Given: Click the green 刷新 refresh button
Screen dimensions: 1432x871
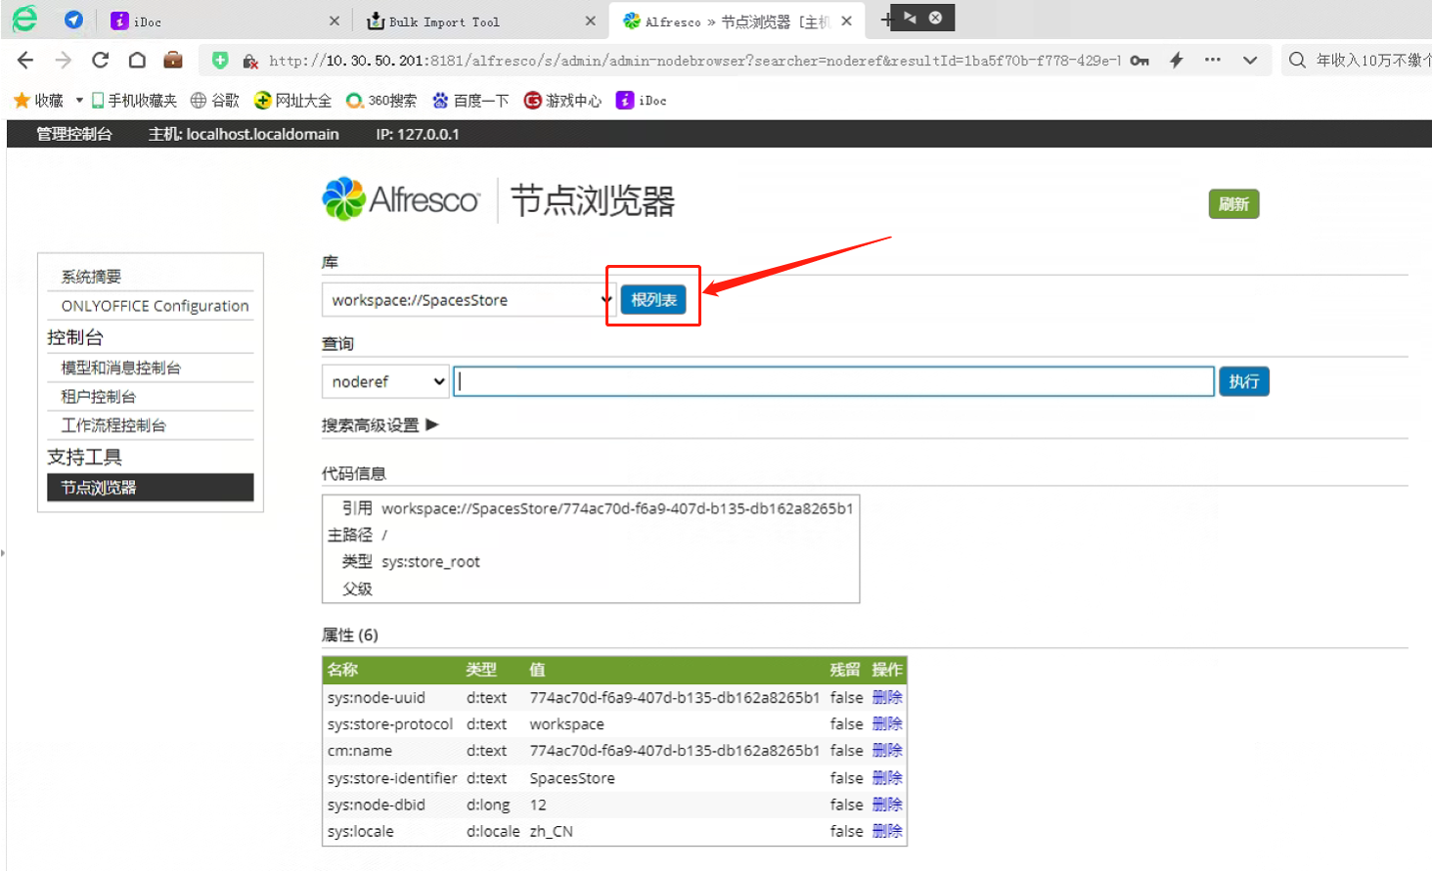Looking at the screenshot, I should click(x=1233, y=204).
